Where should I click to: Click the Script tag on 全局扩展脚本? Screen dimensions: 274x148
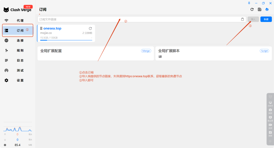[264, 51]
